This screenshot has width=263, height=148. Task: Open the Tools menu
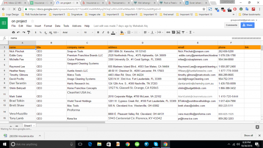pos(66,26)
